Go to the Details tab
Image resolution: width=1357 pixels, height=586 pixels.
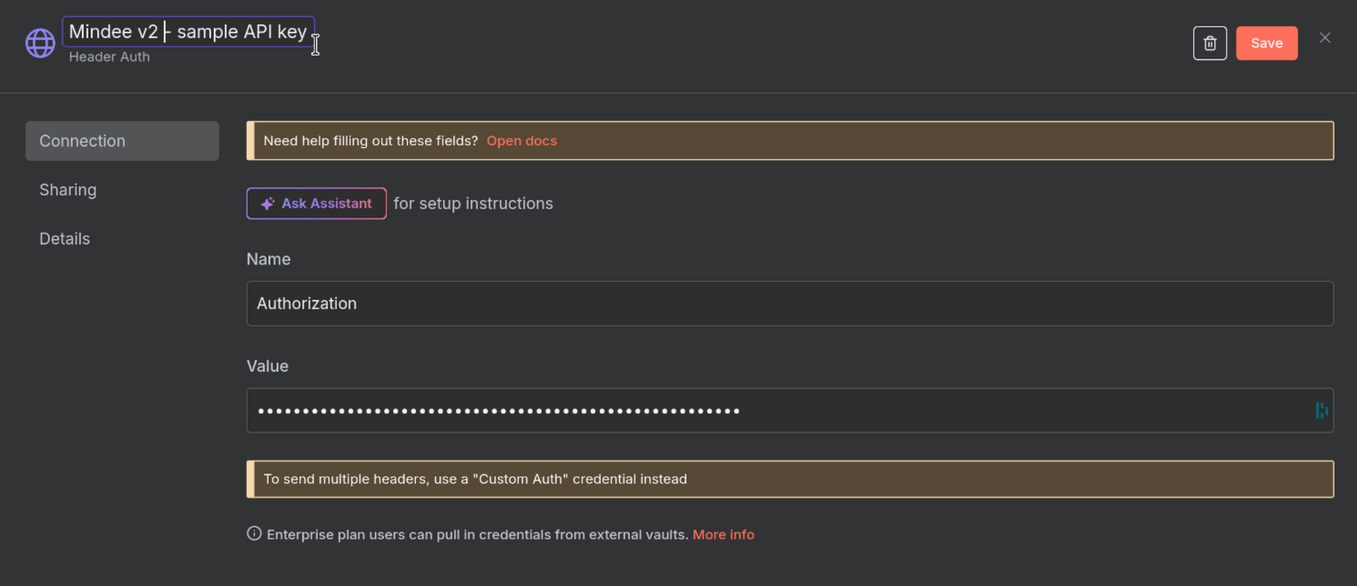click(x=65, y=238)
